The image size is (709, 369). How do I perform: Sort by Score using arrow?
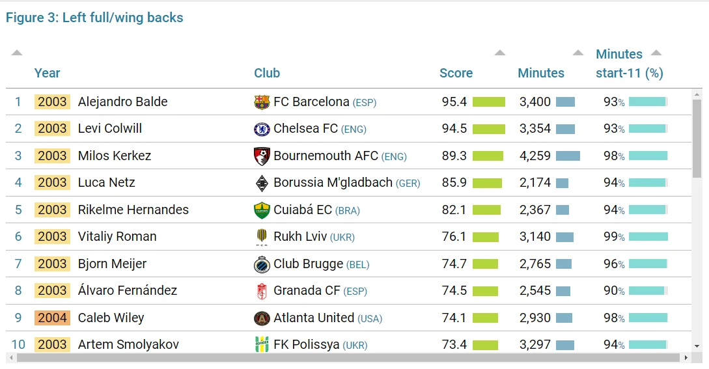[x=499, y=53]
